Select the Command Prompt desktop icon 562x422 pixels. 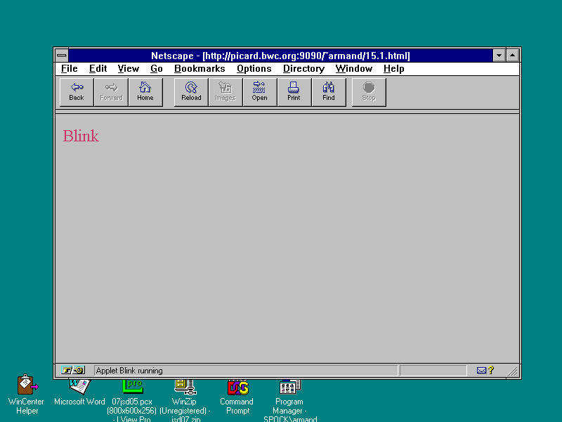pyautogui.click(x=237, y=388)
